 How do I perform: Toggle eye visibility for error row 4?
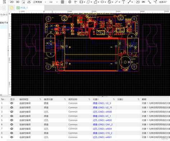click(x=12, y=116)
